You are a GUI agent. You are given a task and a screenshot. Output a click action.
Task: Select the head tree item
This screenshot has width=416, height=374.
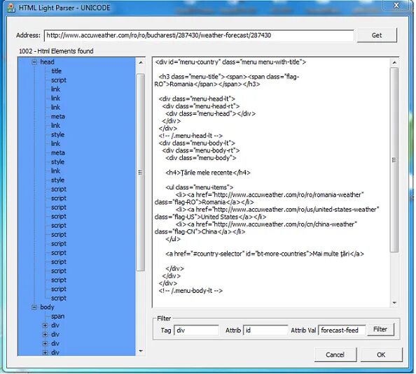47,62
